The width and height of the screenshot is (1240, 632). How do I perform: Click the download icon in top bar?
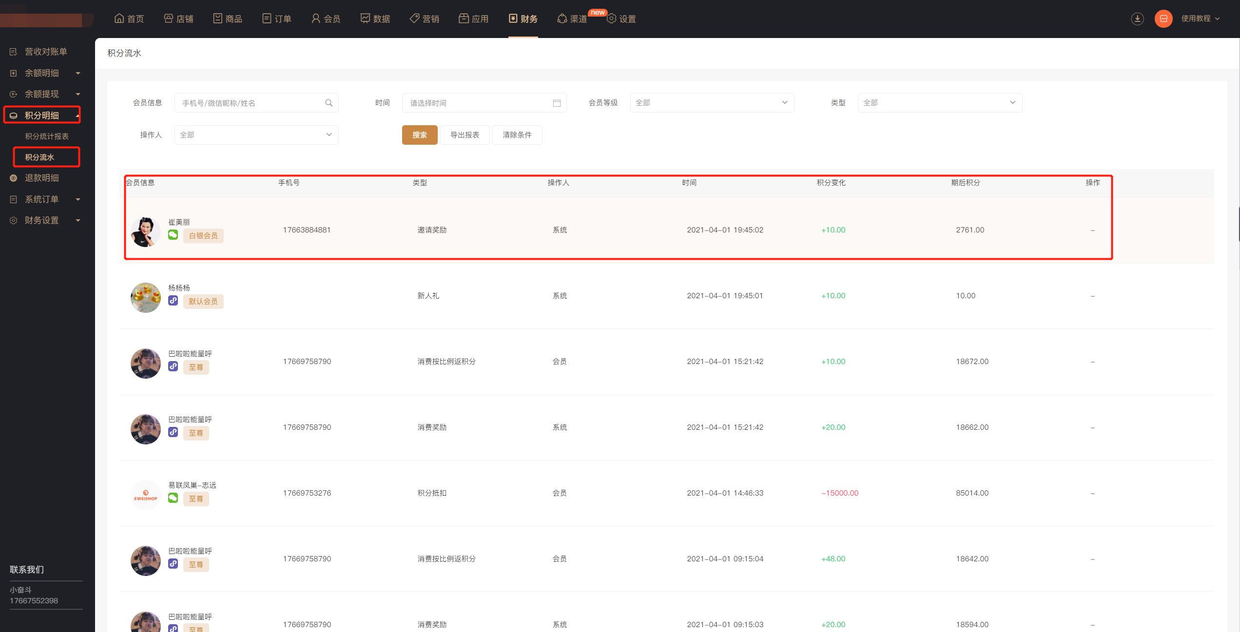click(1137, 19)
